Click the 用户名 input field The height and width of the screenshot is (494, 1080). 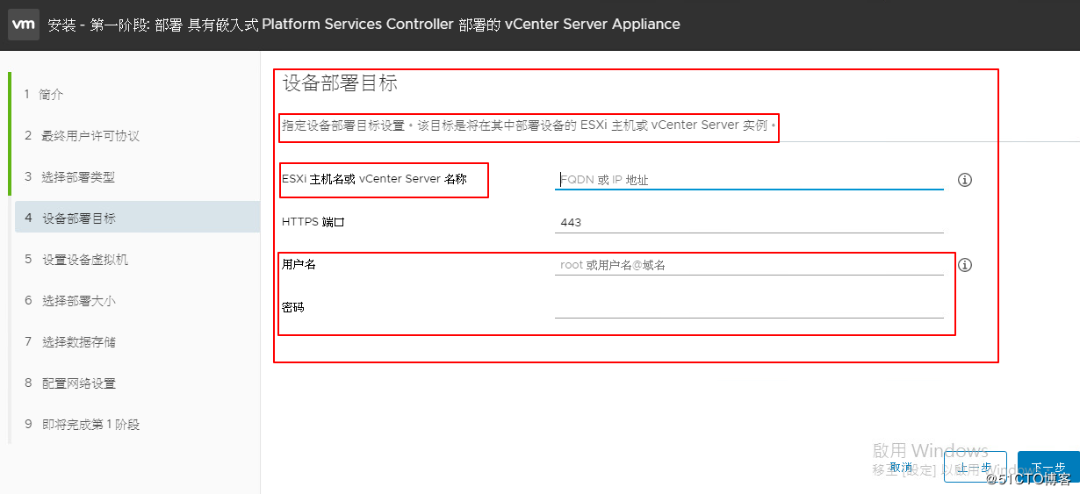tap(748, 265)
